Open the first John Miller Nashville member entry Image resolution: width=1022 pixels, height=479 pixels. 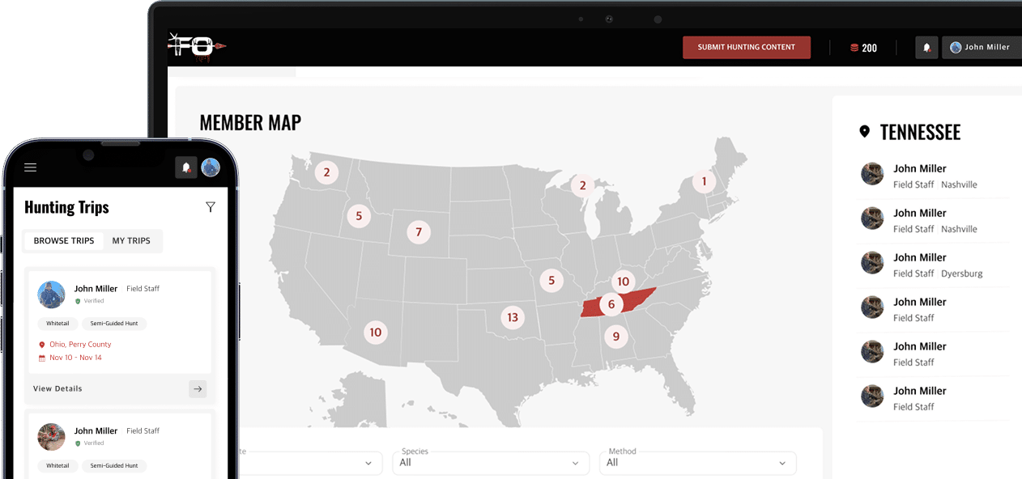click(x=933, y=176)
